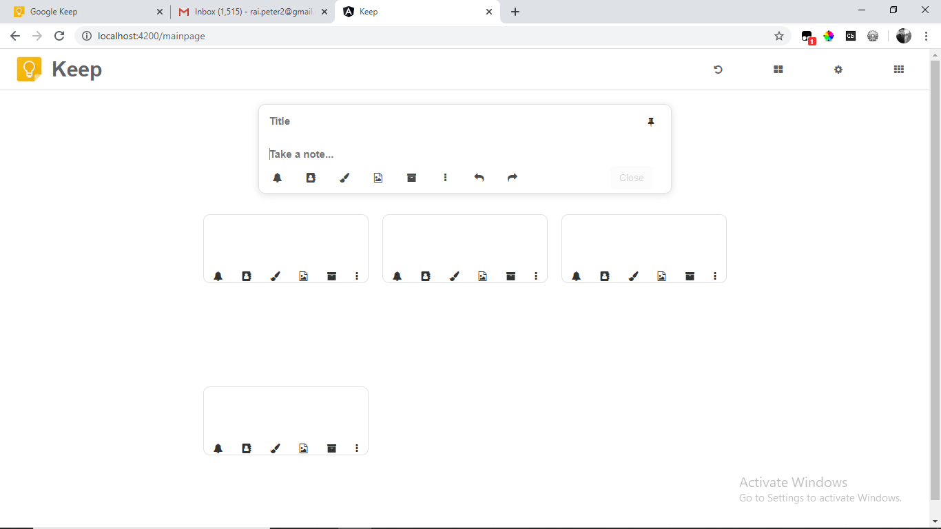This screenshot has height=529, width=941.
Task: Open Chrome's three-dot menu
Action: (926, 36)
